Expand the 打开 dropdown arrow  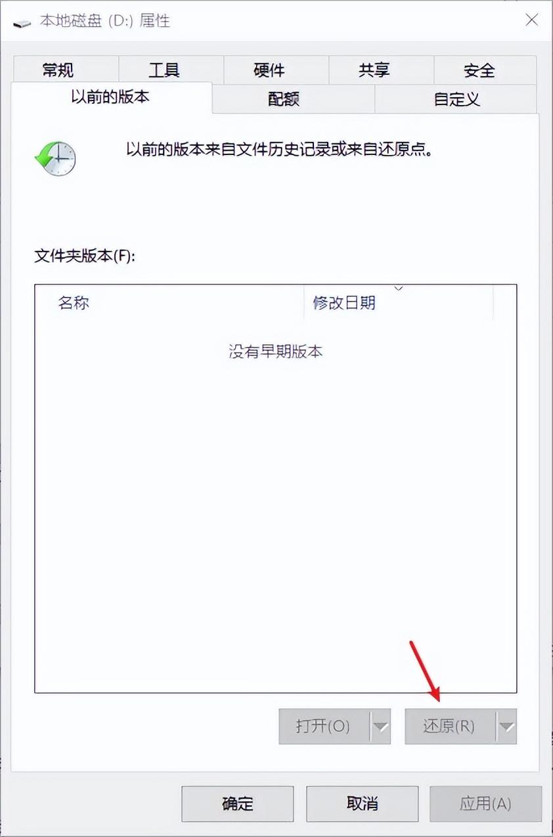(381, 726)
